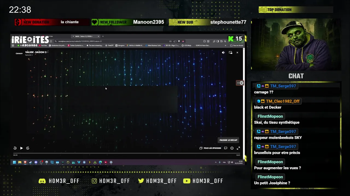Skip forward 10 seconds in the player
350x196 pixels.
coord(28,148)
